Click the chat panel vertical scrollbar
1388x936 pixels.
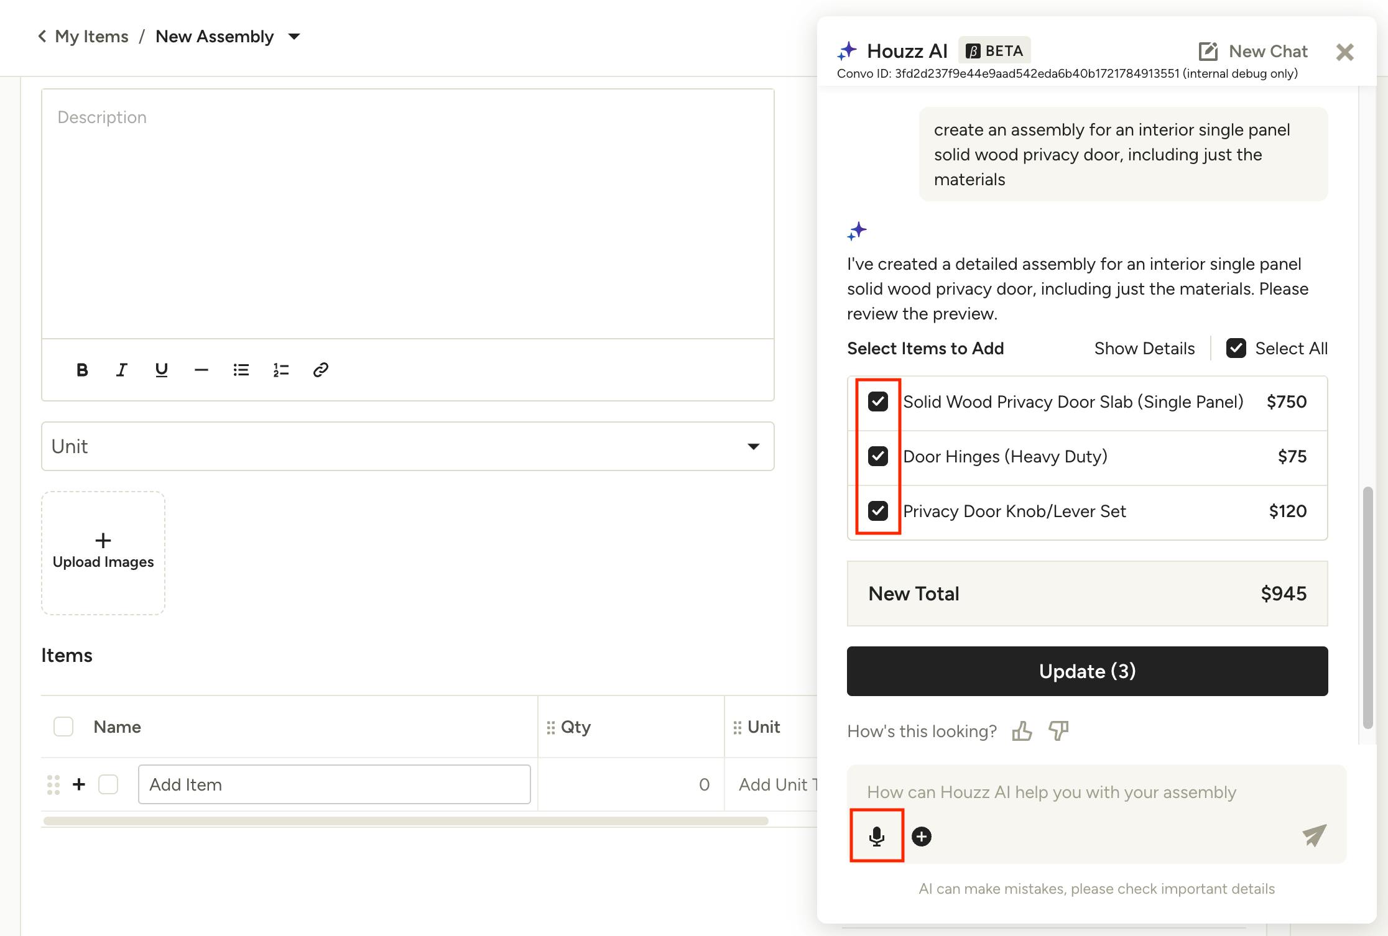tap(1367, 608)
